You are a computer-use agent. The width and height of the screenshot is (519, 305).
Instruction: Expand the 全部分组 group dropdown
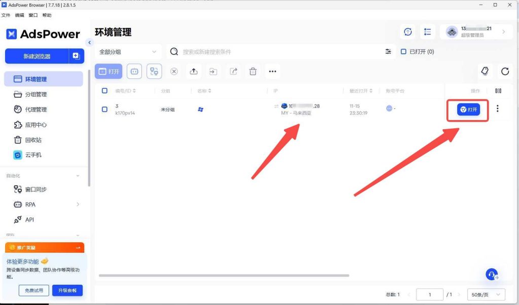[x=128, y=52]
